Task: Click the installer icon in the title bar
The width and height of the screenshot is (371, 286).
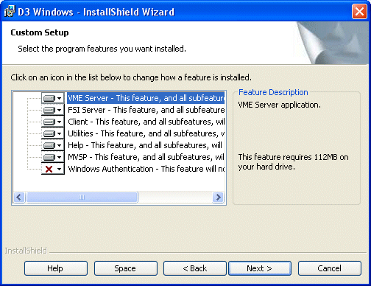Action: [10, 12]
